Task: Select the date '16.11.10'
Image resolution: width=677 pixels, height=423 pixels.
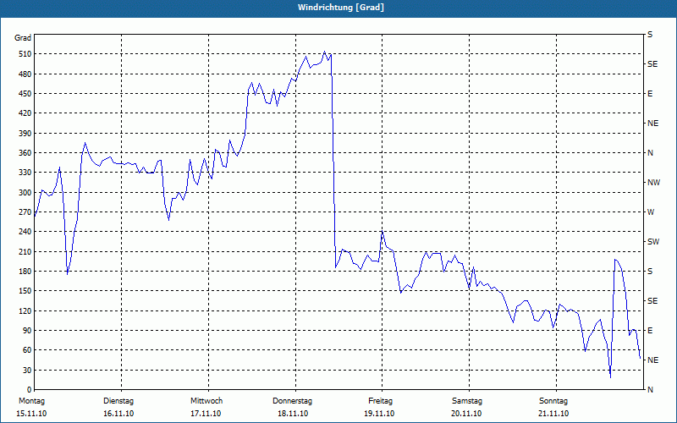Action: pos(118,414)
